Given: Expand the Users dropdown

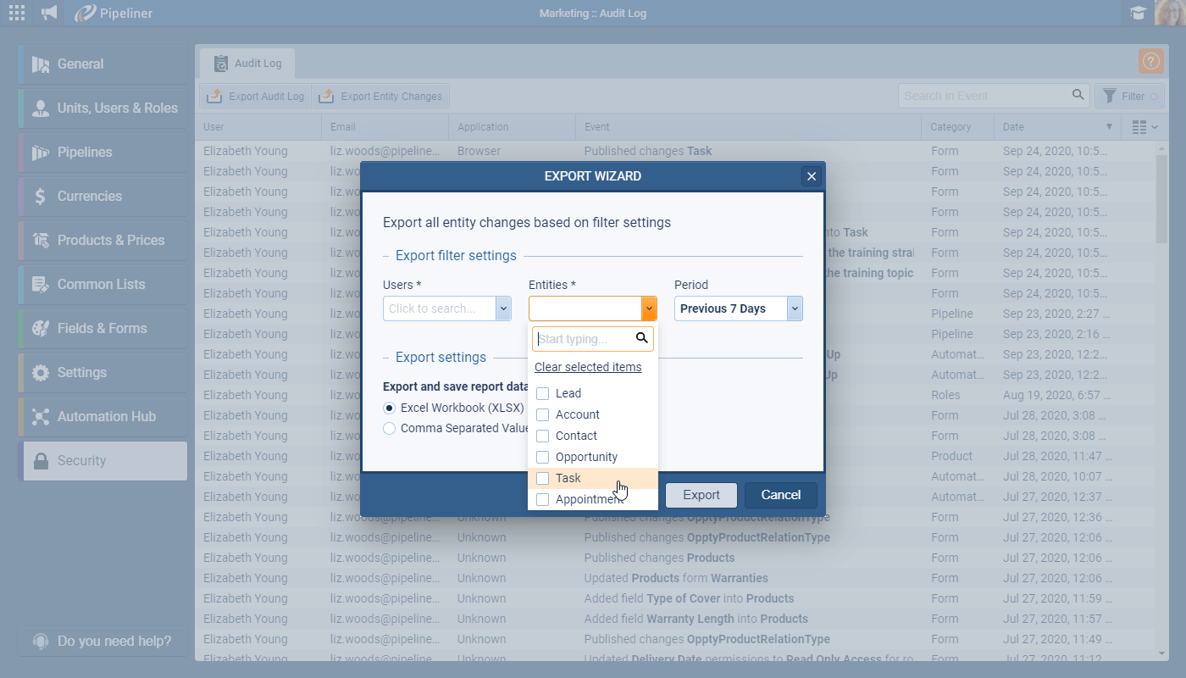Looking at the screenshot, I should pos(503,308).
